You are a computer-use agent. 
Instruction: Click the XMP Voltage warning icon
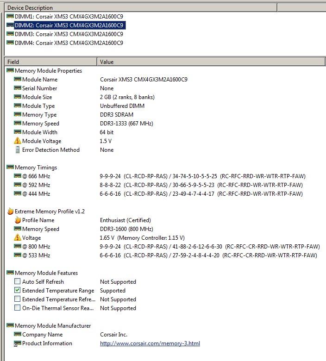pyautogui.click(x=18, y=237)
